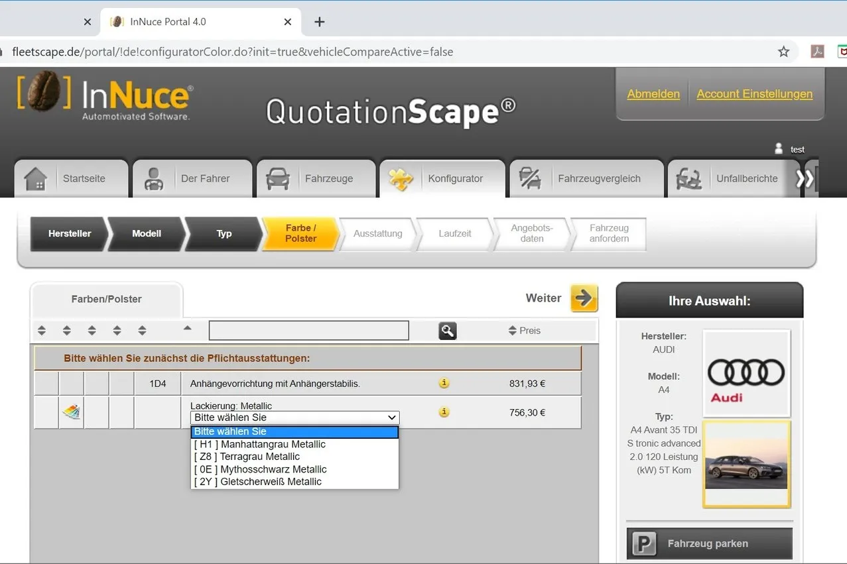Click the browser address bar URL

pyautogui.click(x=233, y=52)
